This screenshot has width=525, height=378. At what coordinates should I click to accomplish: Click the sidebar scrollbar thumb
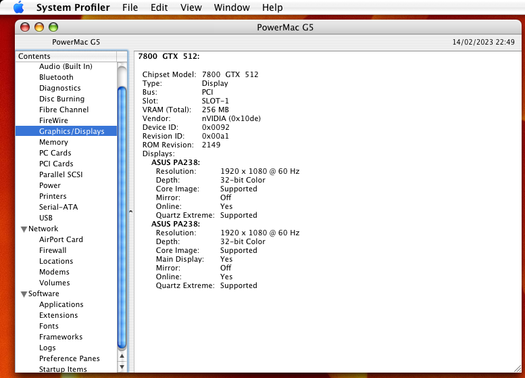[x=122, y=218]
